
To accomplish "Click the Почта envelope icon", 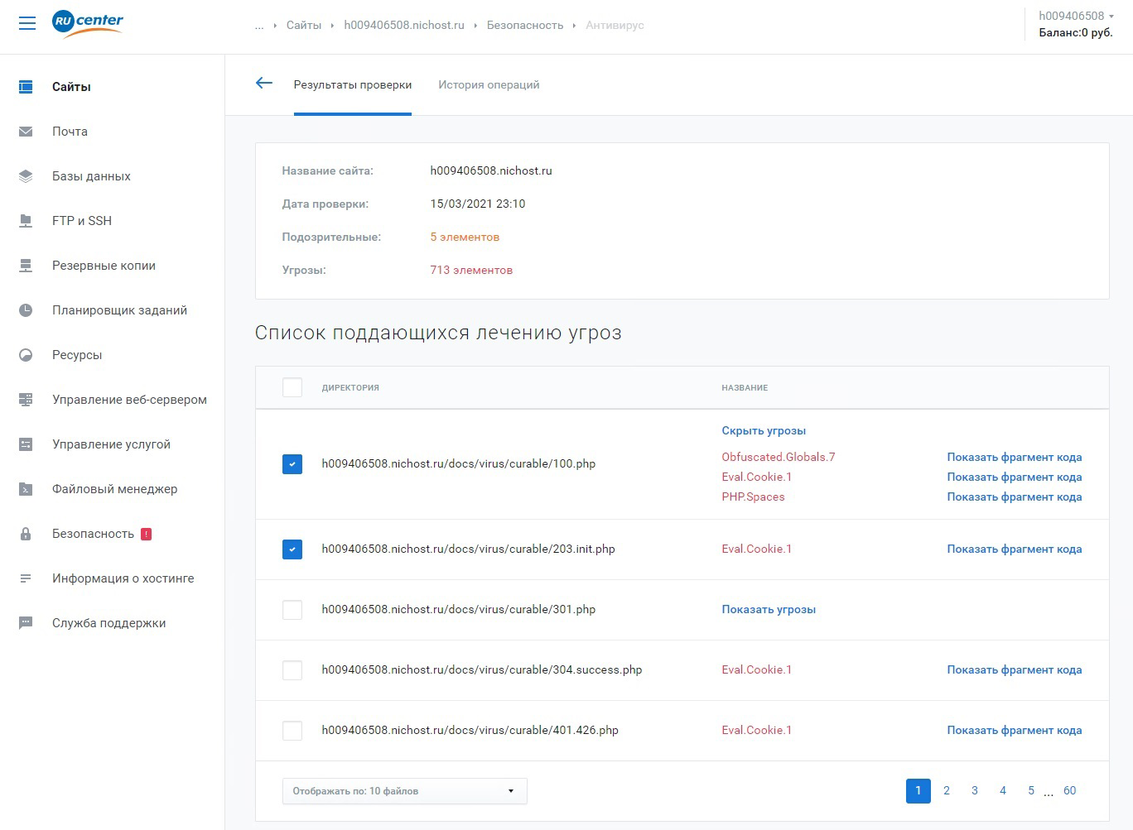I will (x=26, y=132).
